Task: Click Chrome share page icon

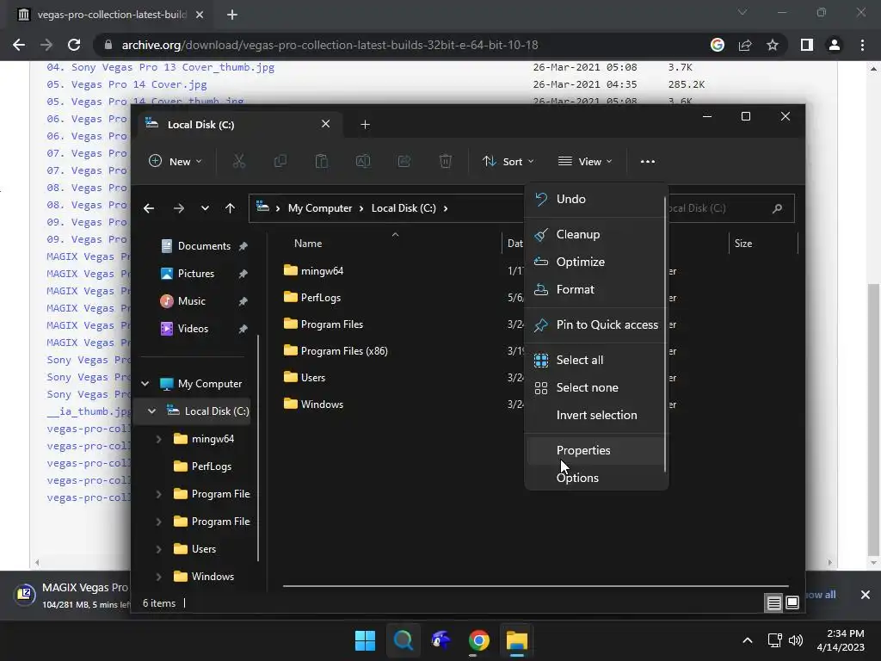Action: point(745,45)
